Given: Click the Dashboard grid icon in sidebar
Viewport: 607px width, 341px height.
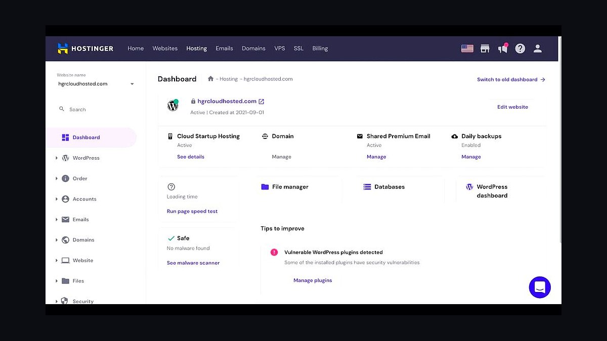Looking at the screenshot, I should coord(65,137).
